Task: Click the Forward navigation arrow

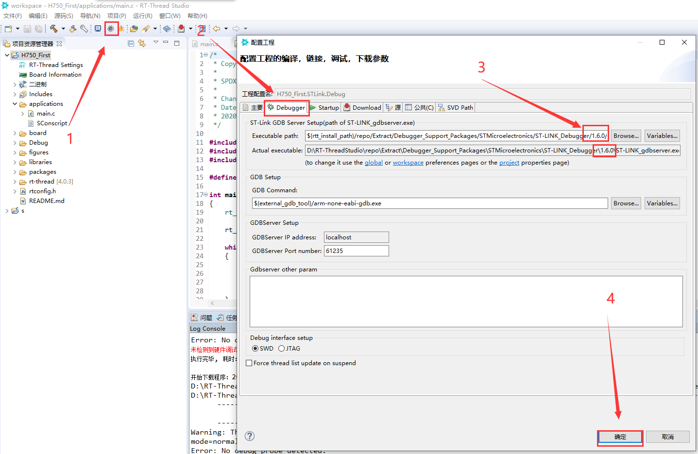Action: 236,29
